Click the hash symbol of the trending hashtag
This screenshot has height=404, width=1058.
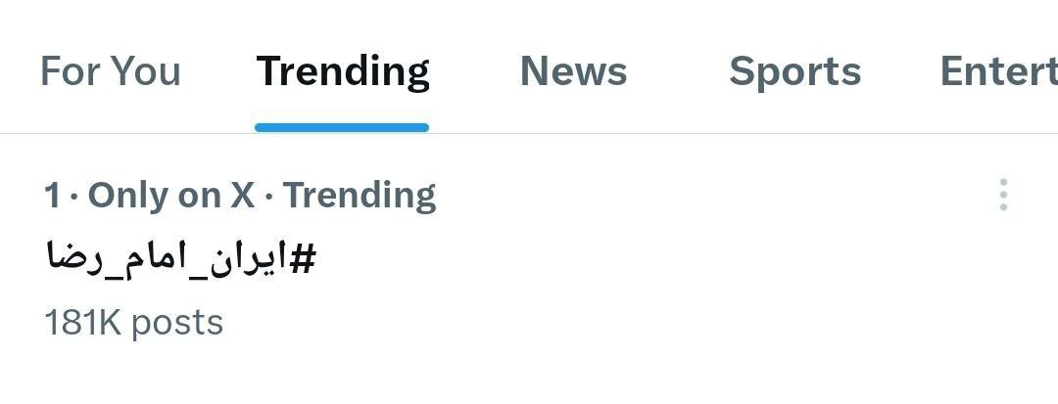pos(305,258)
